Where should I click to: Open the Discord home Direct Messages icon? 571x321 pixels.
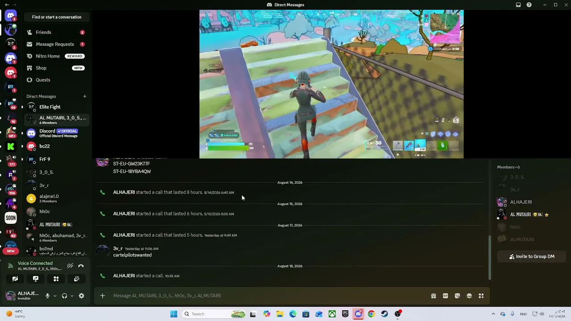(11, 16)
